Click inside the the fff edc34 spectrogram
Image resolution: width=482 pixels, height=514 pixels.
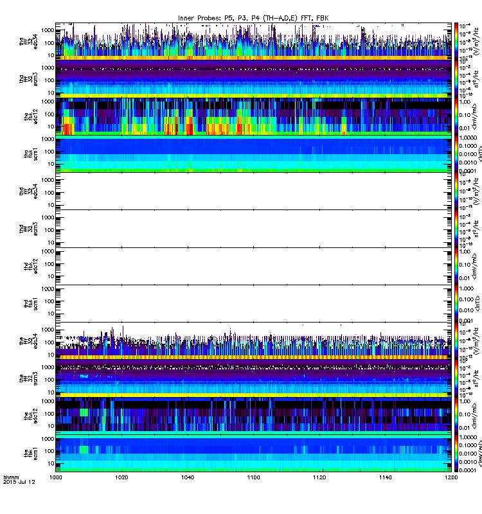click(253, 341)
